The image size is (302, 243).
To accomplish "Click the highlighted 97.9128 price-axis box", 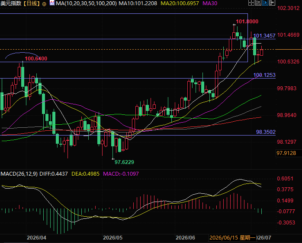I will (x=286, y=153).
